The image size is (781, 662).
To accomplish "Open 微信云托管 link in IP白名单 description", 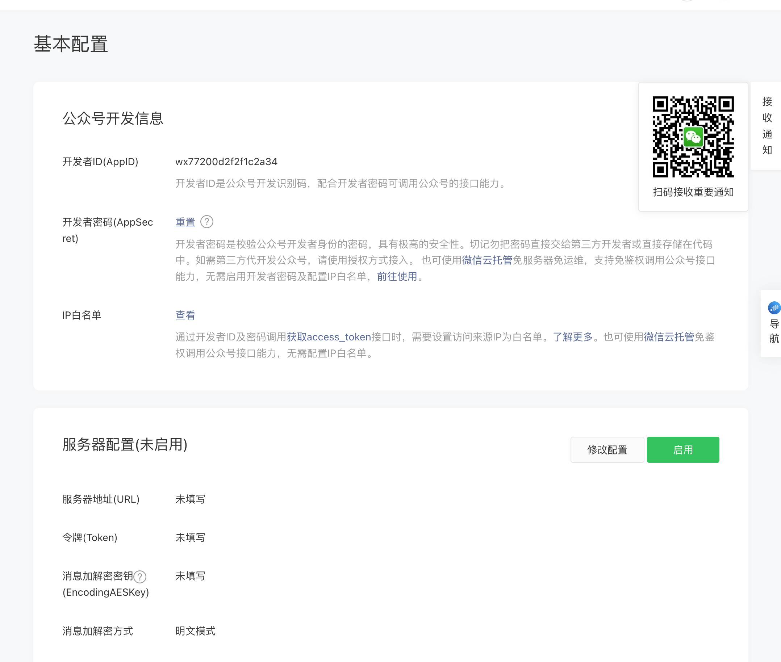I will [x=669, y=337].
